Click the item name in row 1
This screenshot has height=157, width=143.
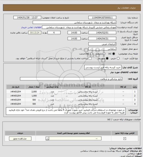point(88,92)
